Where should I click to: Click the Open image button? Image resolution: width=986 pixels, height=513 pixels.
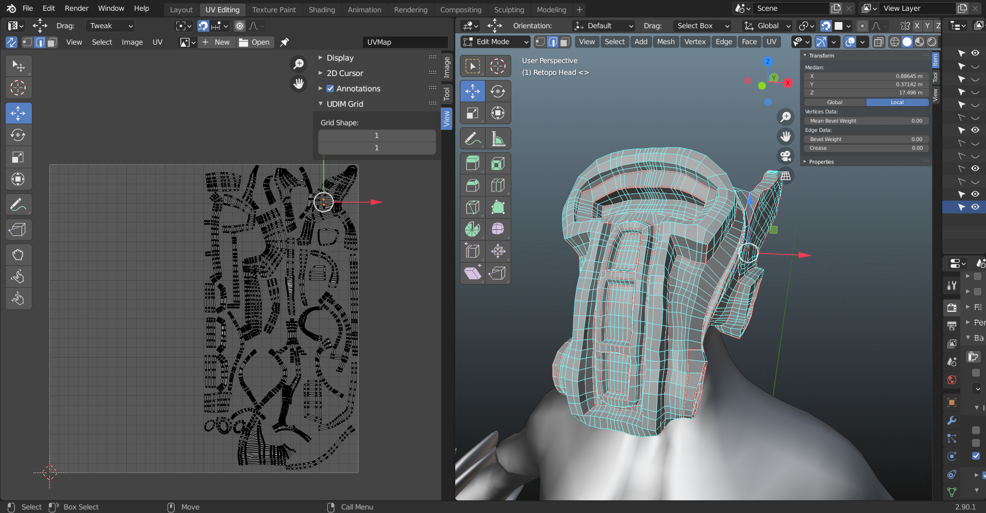coord(255,42)
